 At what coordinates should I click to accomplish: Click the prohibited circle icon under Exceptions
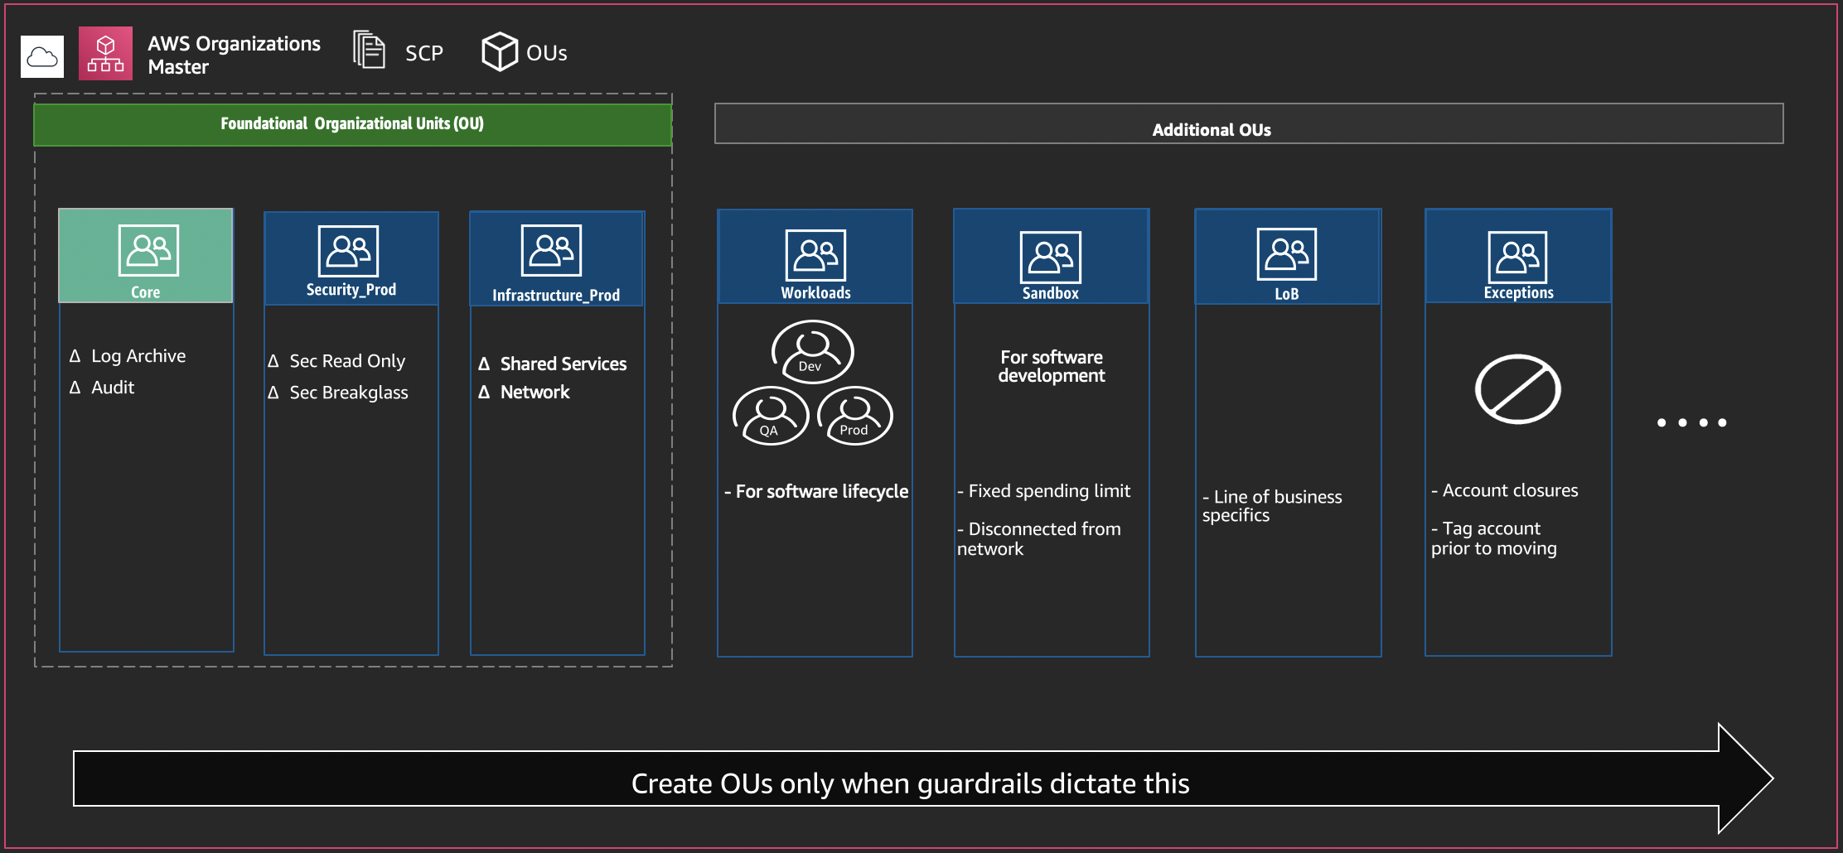pos(1517,389)
